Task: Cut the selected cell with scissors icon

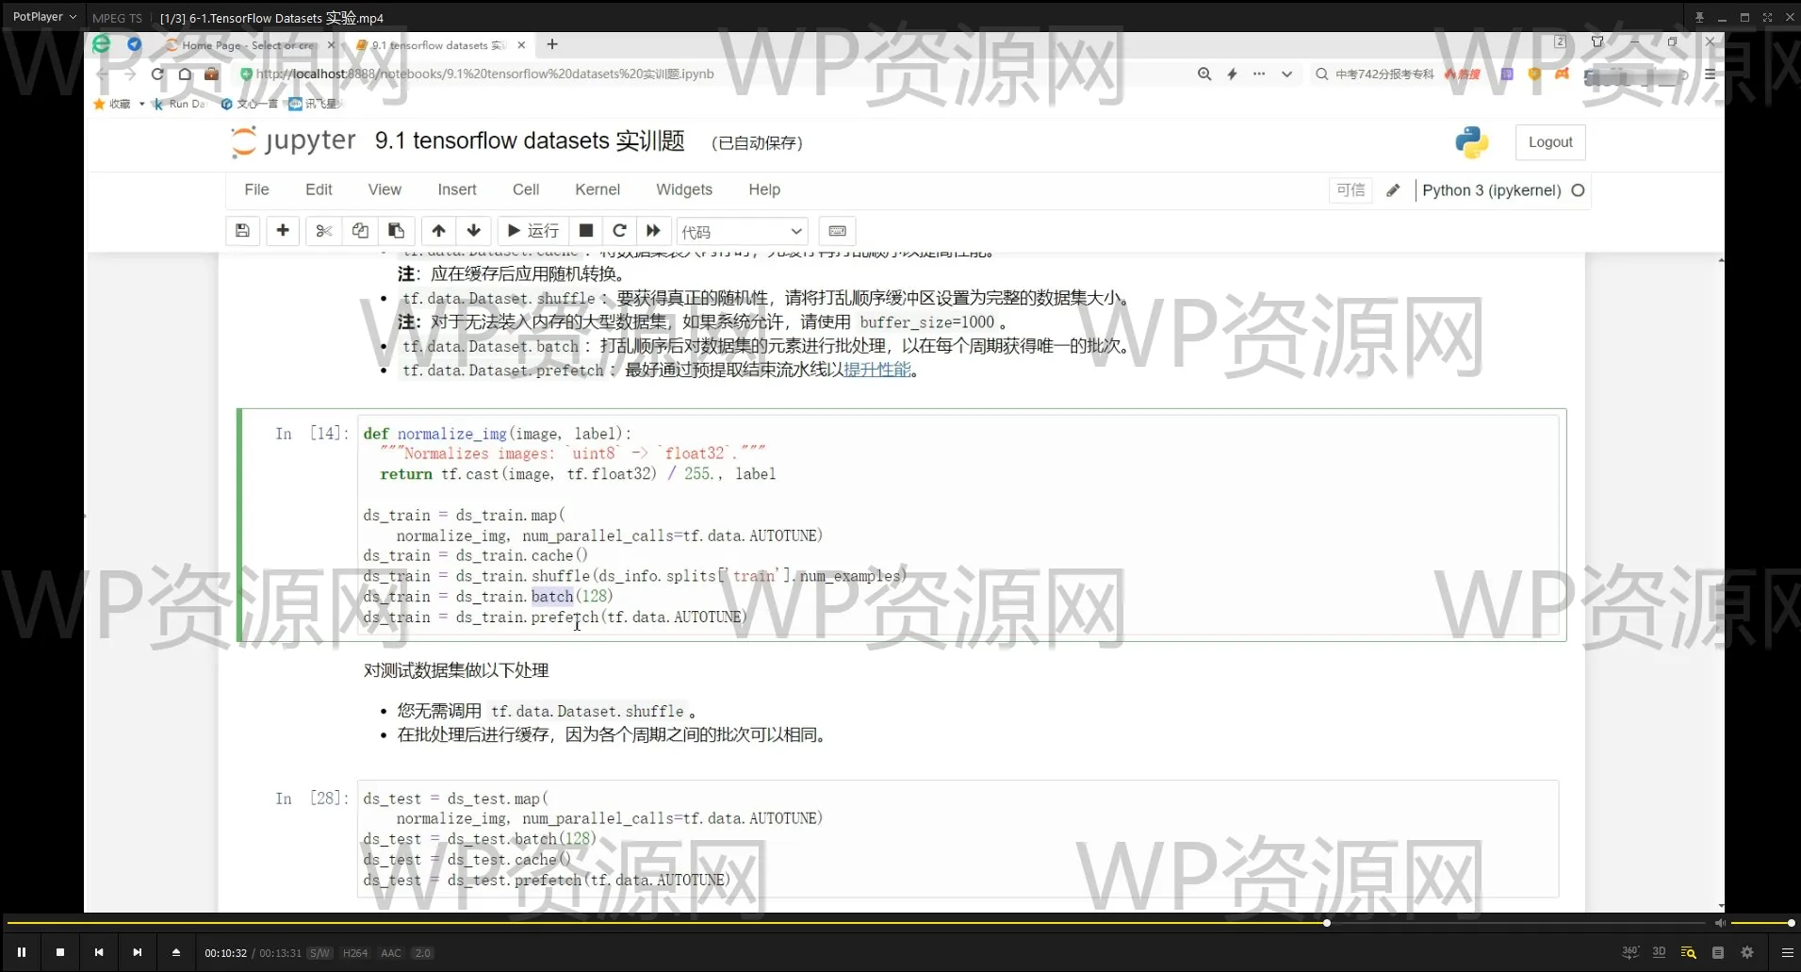Action: coord(323,231)
